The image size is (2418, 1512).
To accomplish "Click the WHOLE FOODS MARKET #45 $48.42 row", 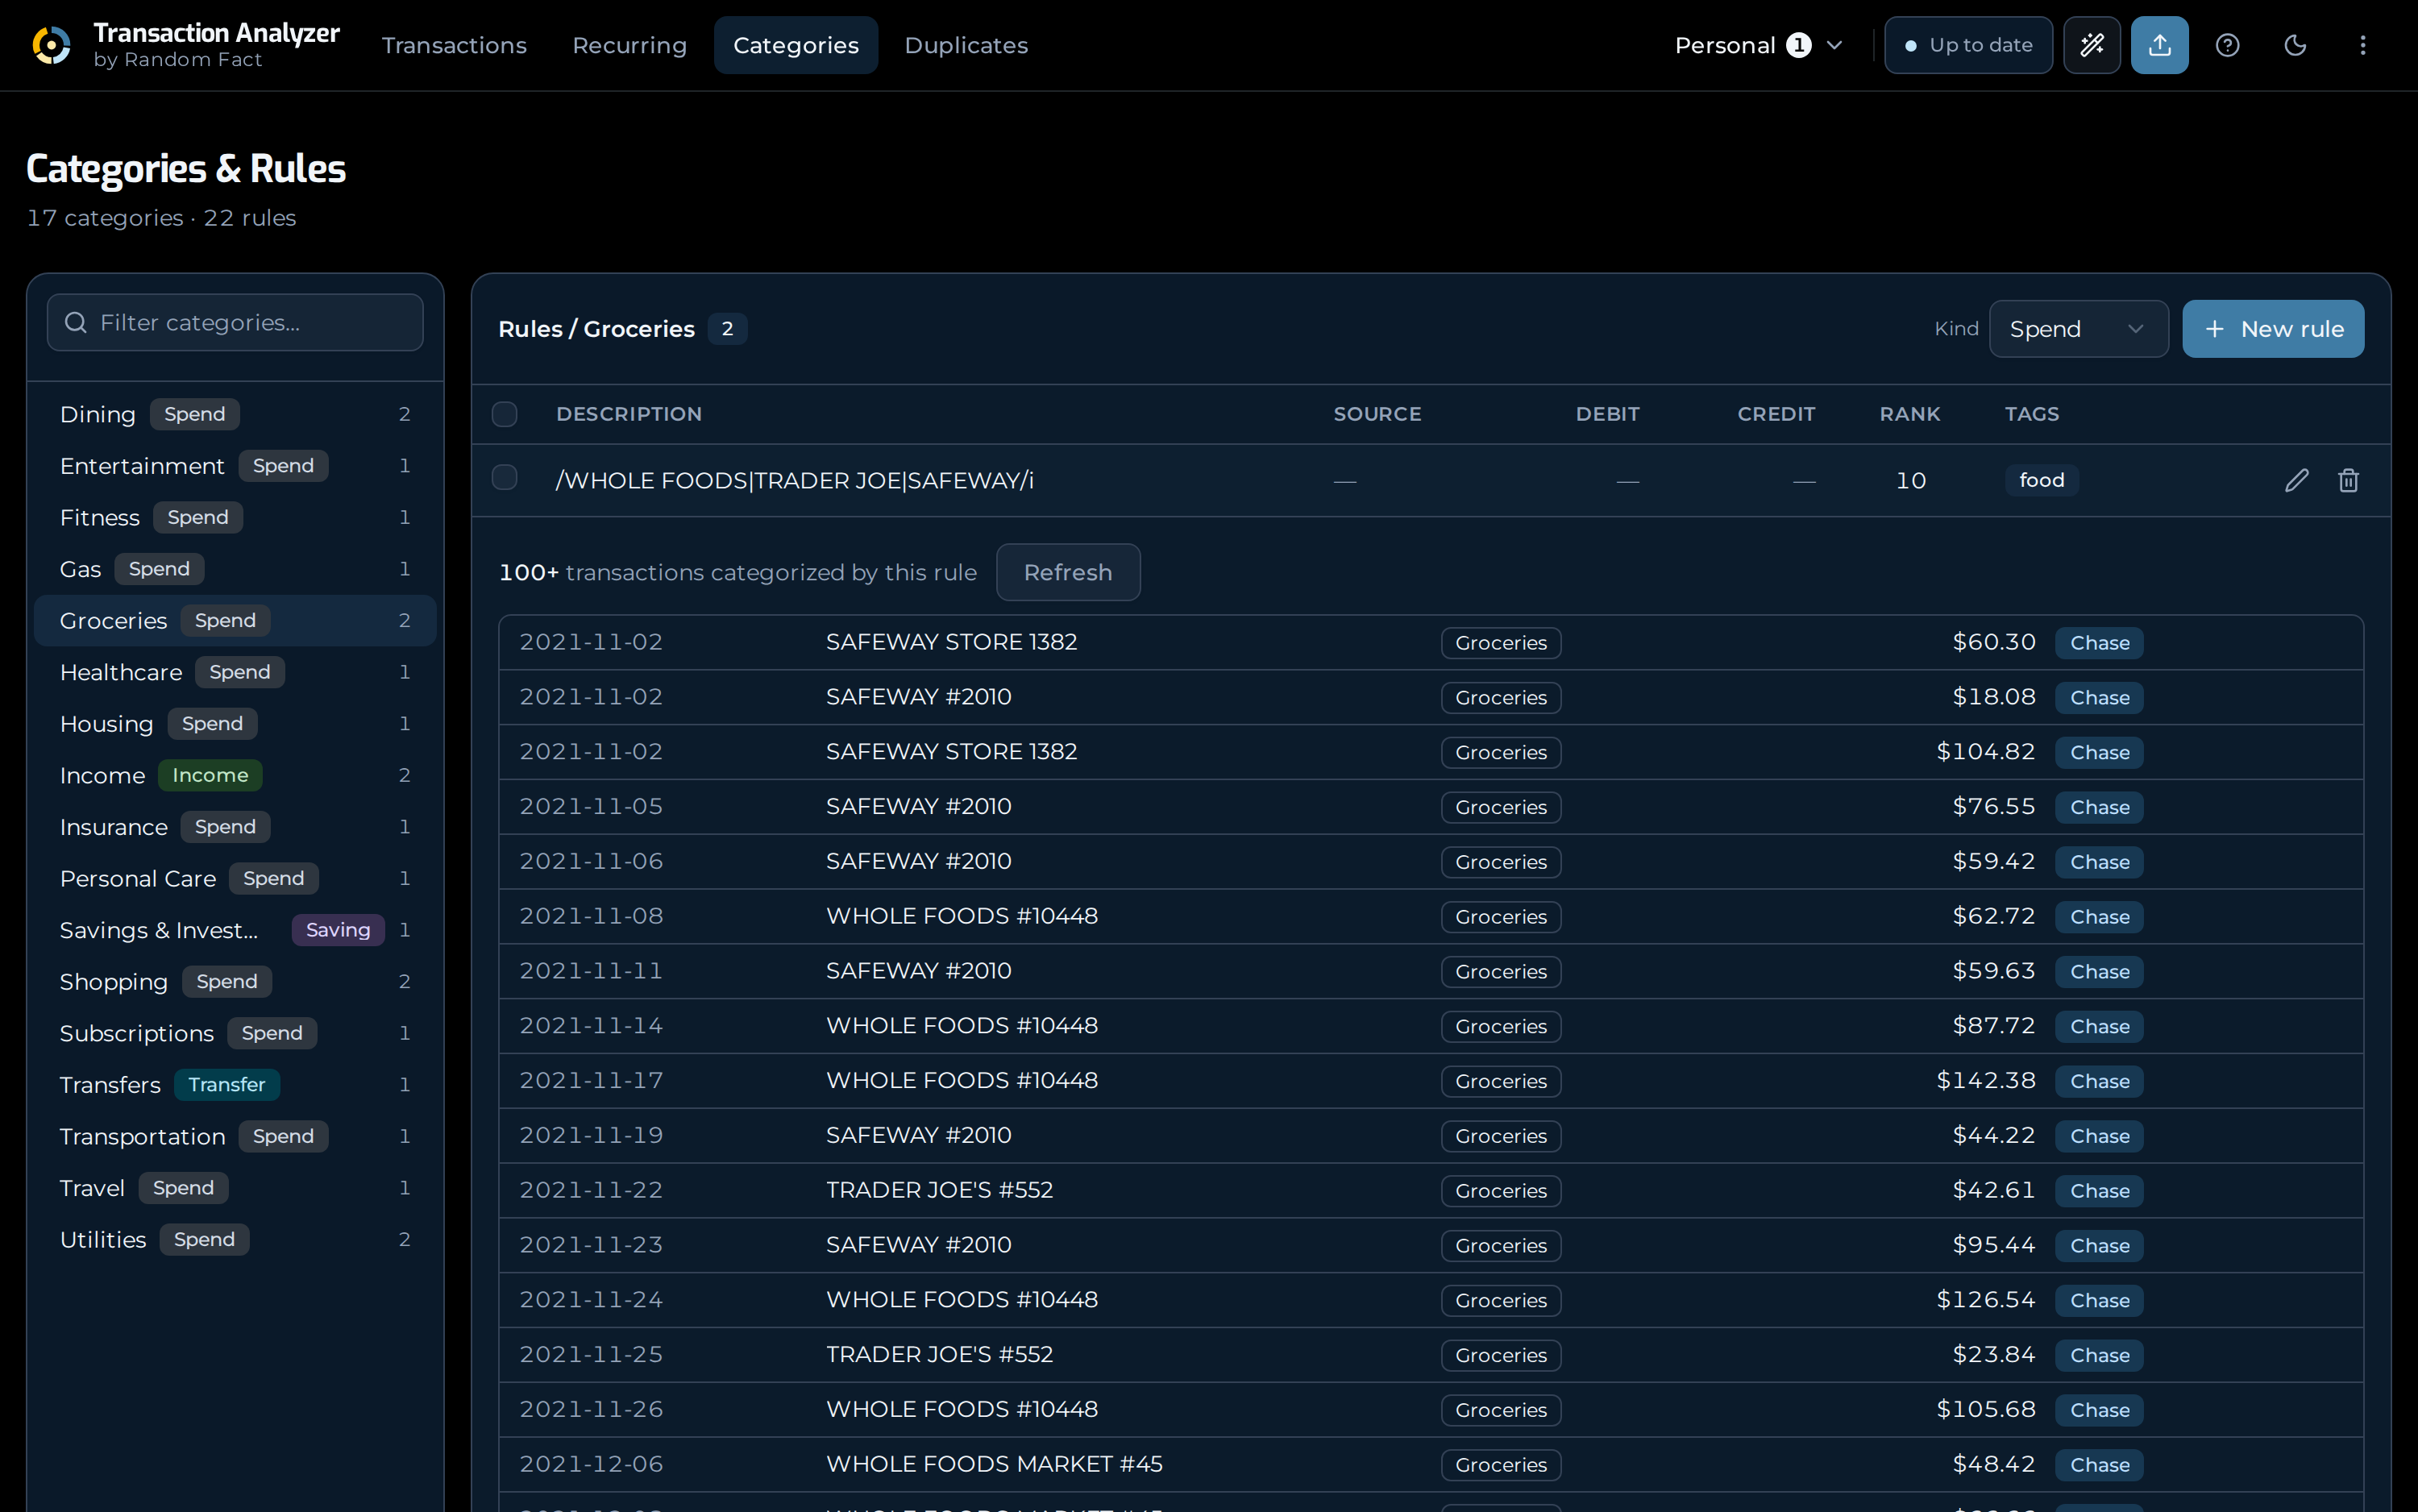I will [1430, 1464].
